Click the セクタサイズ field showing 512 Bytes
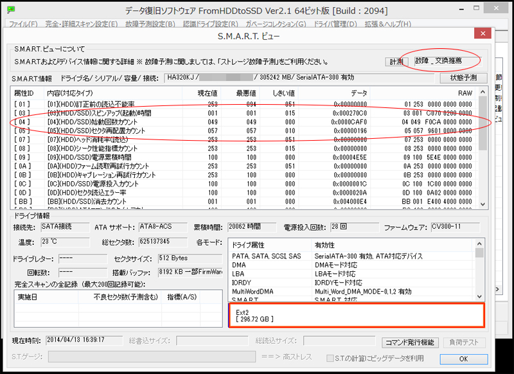Viewport: 514px width, 374px height. point(190,259)
